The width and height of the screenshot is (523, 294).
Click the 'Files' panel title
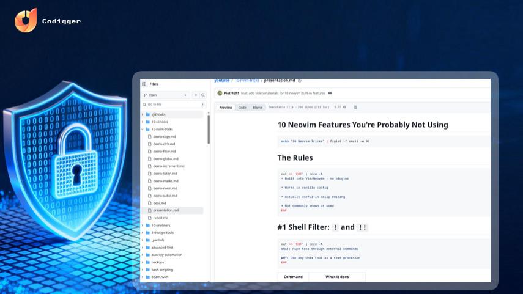click(154, 84)
